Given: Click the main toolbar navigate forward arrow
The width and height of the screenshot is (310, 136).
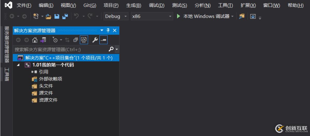Looking at the screenshot, I should tap(24, 16).
